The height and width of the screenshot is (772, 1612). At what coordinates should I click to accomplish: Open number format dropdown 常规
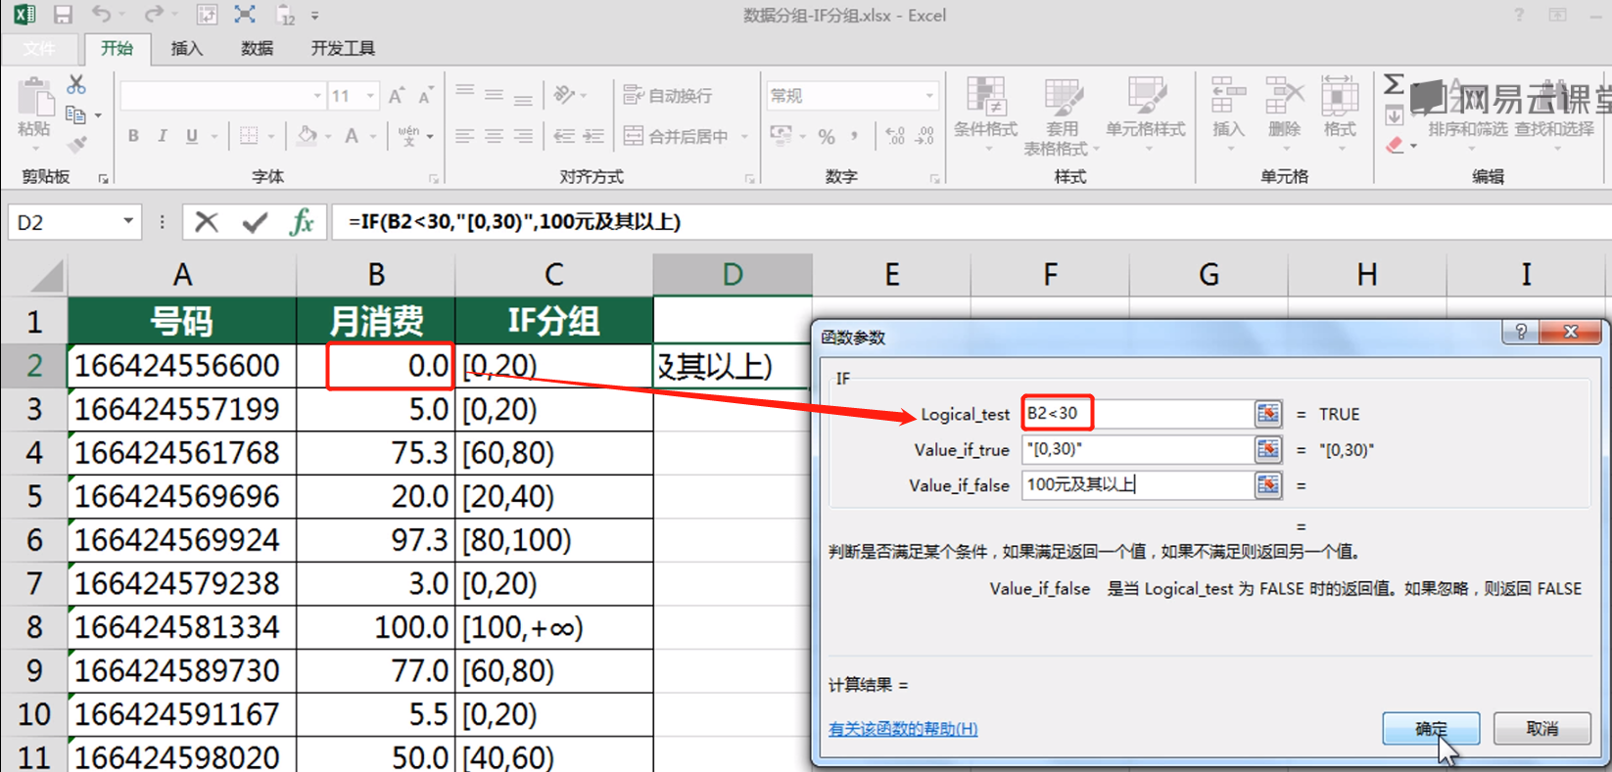(x=928, y=96)
